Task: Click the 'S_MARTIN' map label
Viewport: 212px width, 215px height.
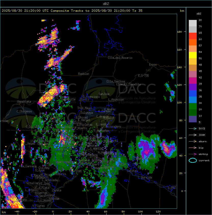Action: (x=96, y=149)
